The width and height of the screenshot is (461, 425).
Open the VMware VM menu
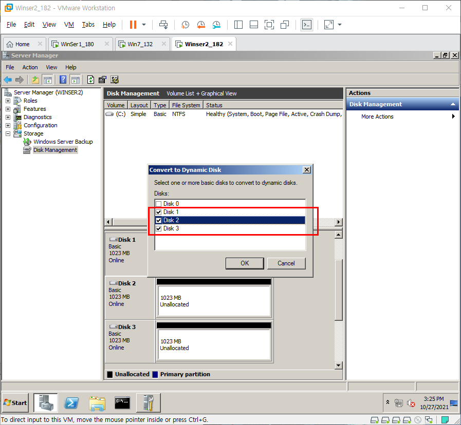tap(69, 24)
